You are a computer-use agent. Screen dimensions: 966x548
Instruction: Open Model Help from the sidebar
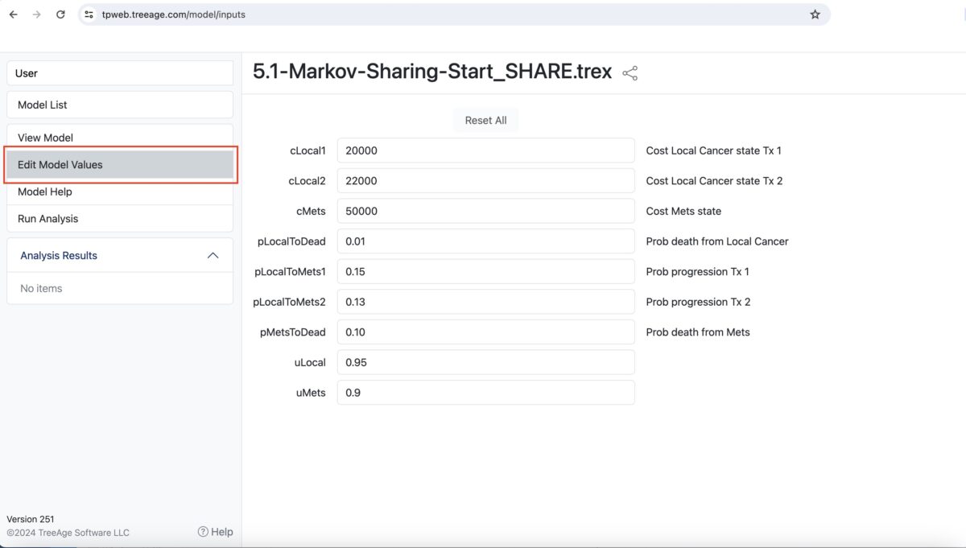coord(119,192)
